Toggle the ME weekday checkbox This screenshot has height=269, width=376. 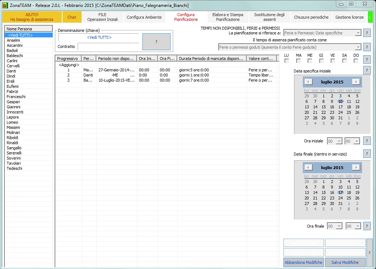310,61
